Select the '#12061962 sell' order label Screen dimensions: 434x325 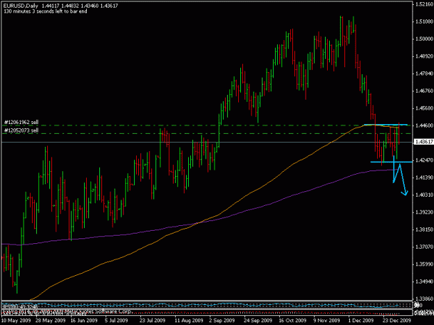22,122
